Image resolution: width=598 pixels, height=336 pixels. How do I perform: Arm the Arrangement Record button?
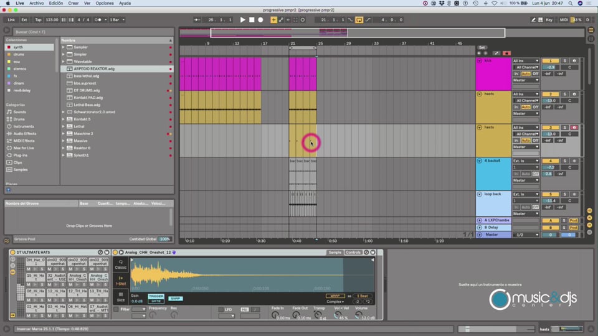pos(260,20)
